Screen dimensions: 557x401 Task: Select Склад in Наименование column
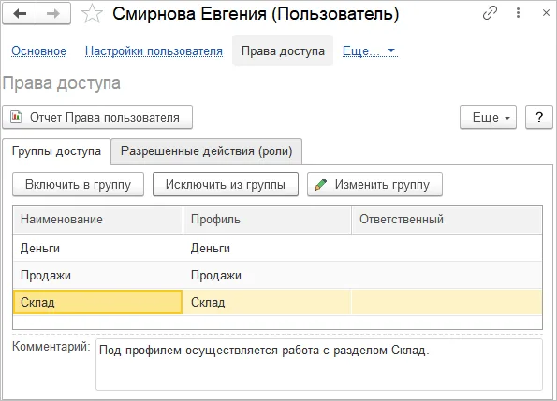click(97, 302)
